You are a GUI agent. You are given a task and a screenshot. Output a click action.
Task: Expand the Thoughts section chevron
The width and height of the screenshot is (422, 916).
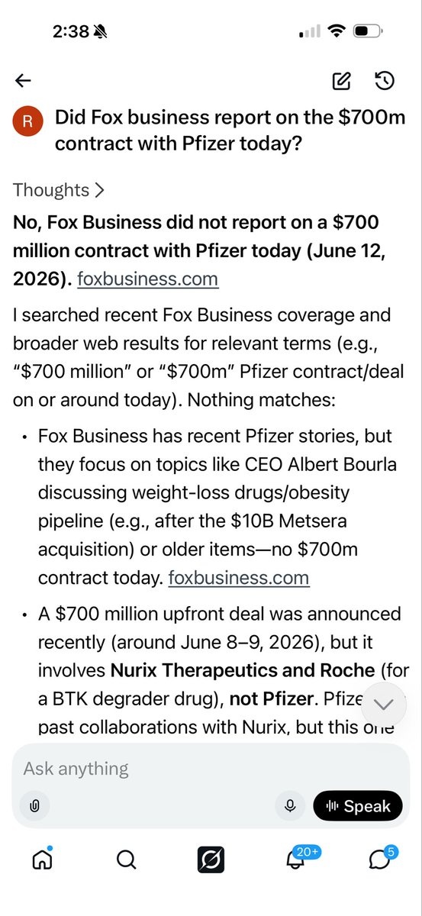(100, 190)
